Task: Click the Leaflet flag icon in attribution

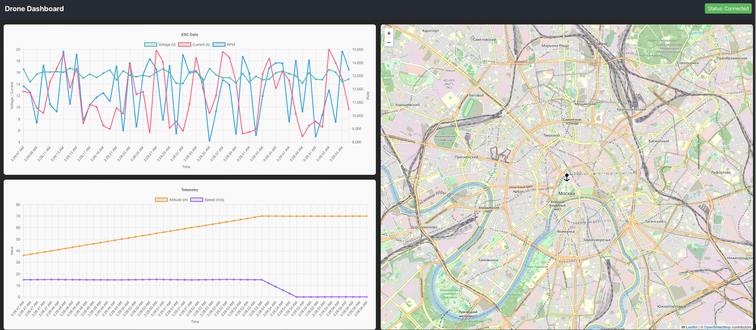Action: 683,327
